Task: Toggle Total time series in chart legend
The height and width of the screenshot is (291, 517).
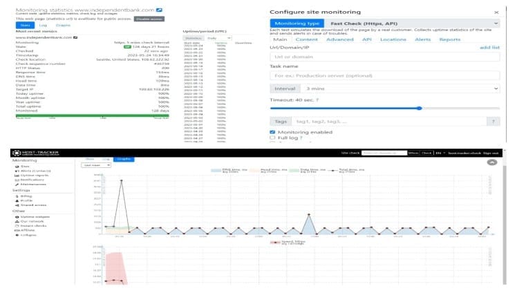Action: tap(347, 170)
